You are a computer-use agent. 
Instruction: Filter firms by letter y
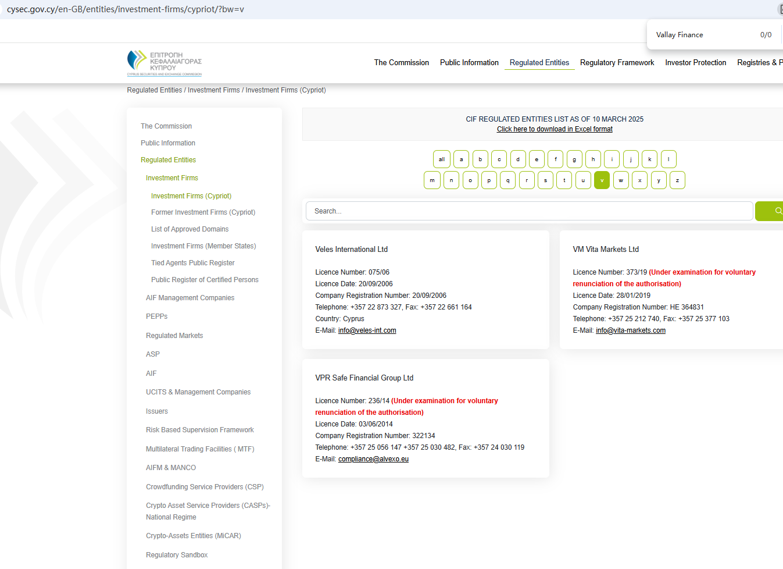point(659,180)
